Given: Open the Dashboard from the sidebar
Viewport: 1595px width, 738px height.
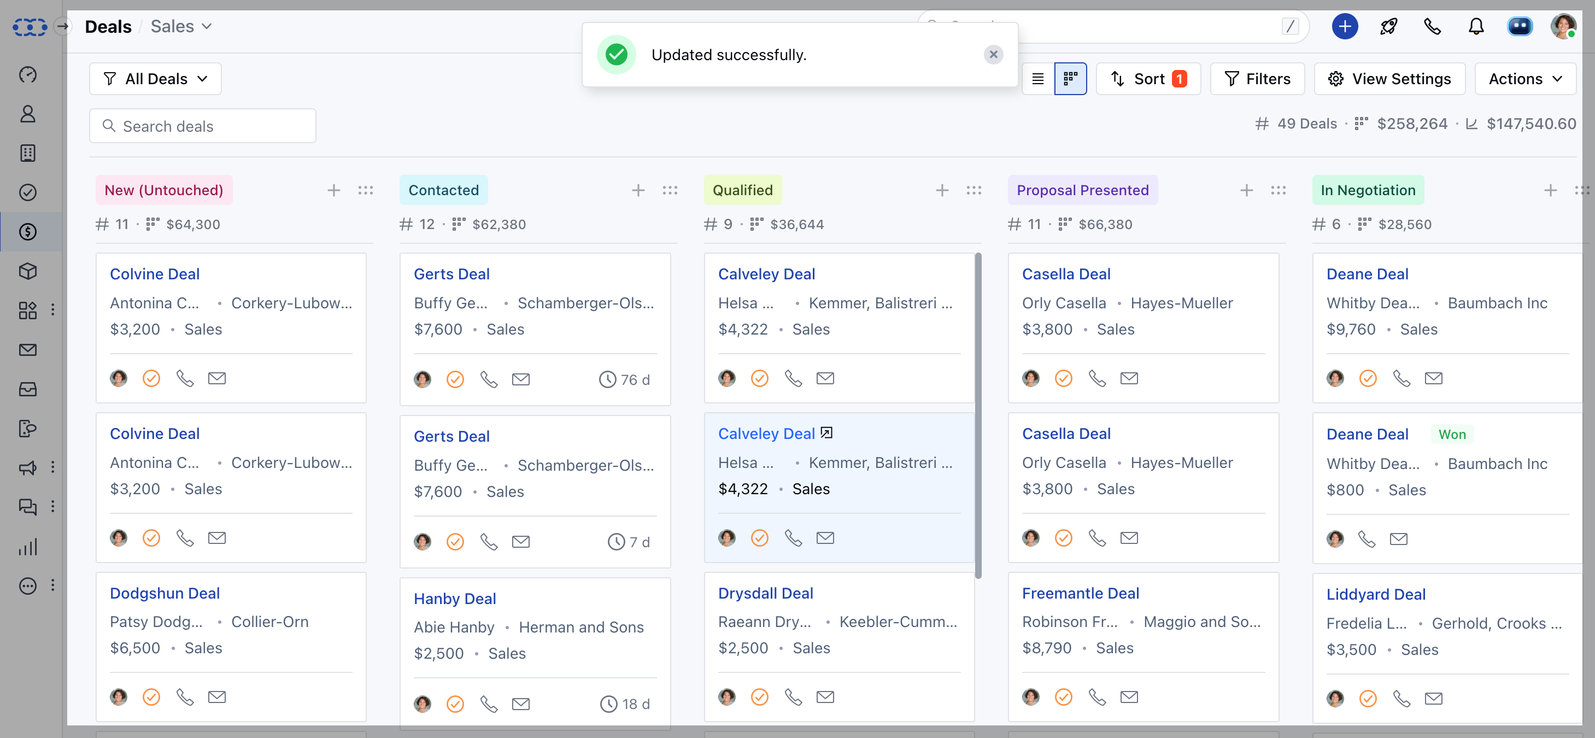Looking at the screenshot, I should [x=28, y=74].
